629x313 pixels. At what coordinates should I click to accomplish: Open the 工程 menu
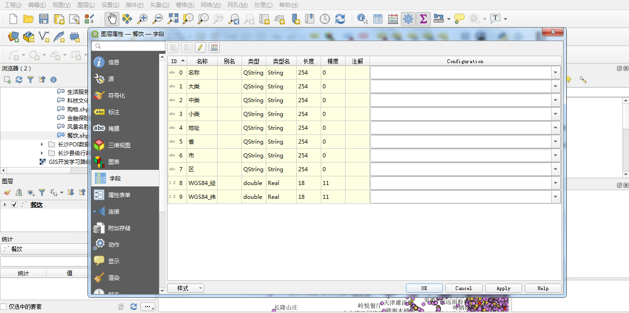click(13, 5)
